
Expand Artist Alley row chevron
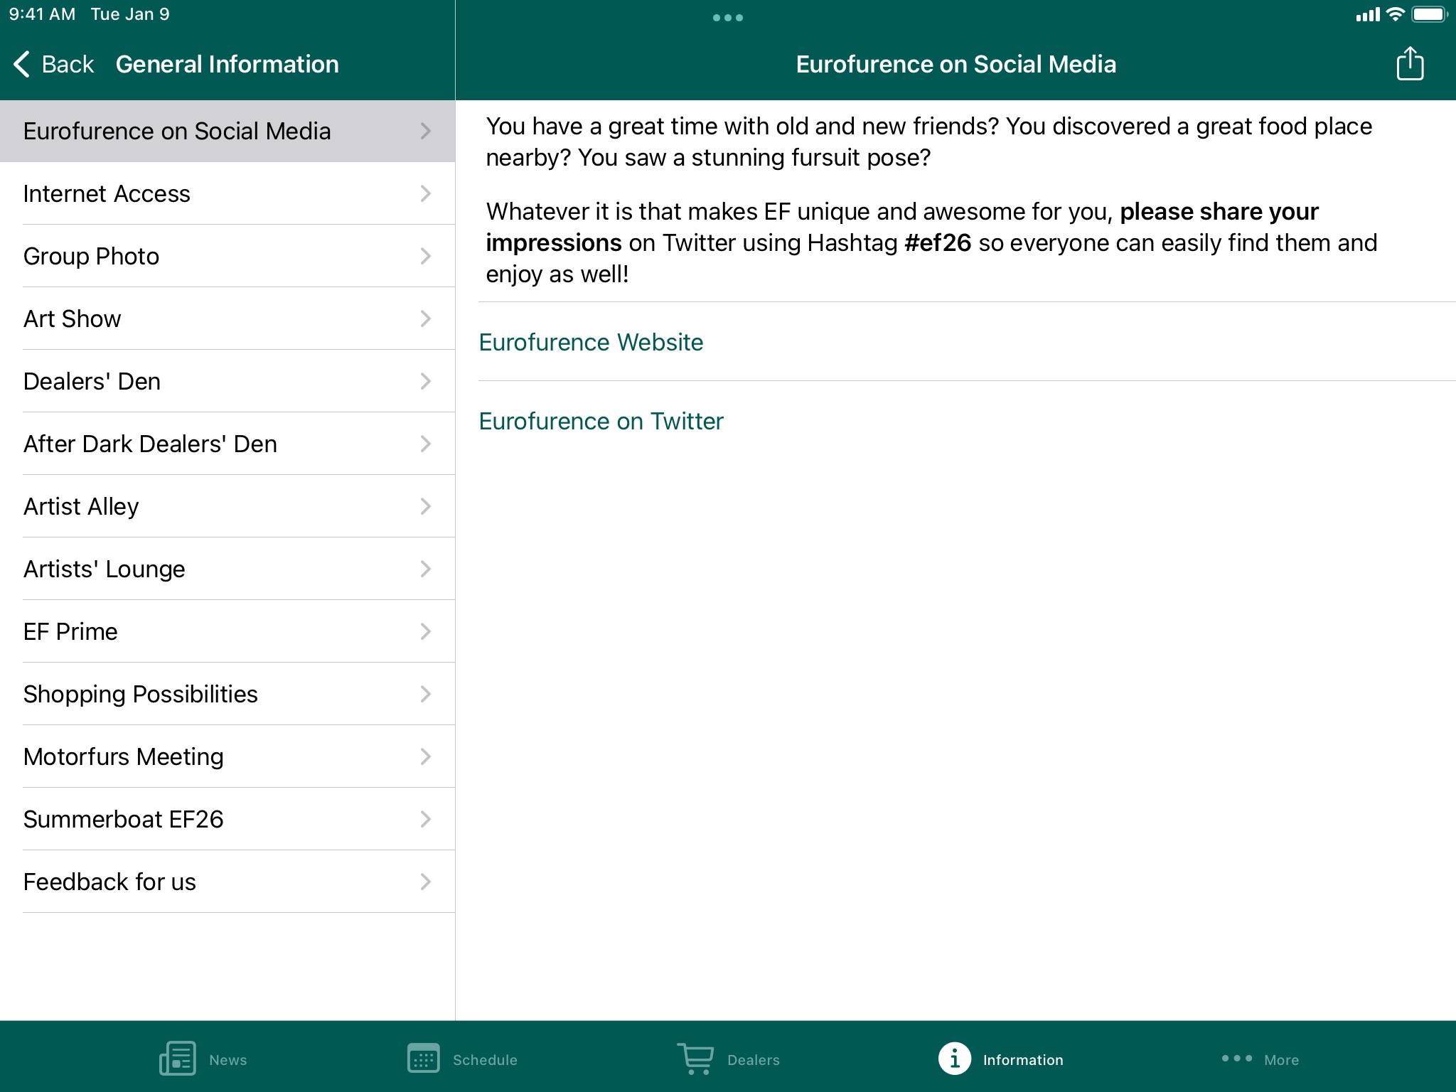pos(426,506)
